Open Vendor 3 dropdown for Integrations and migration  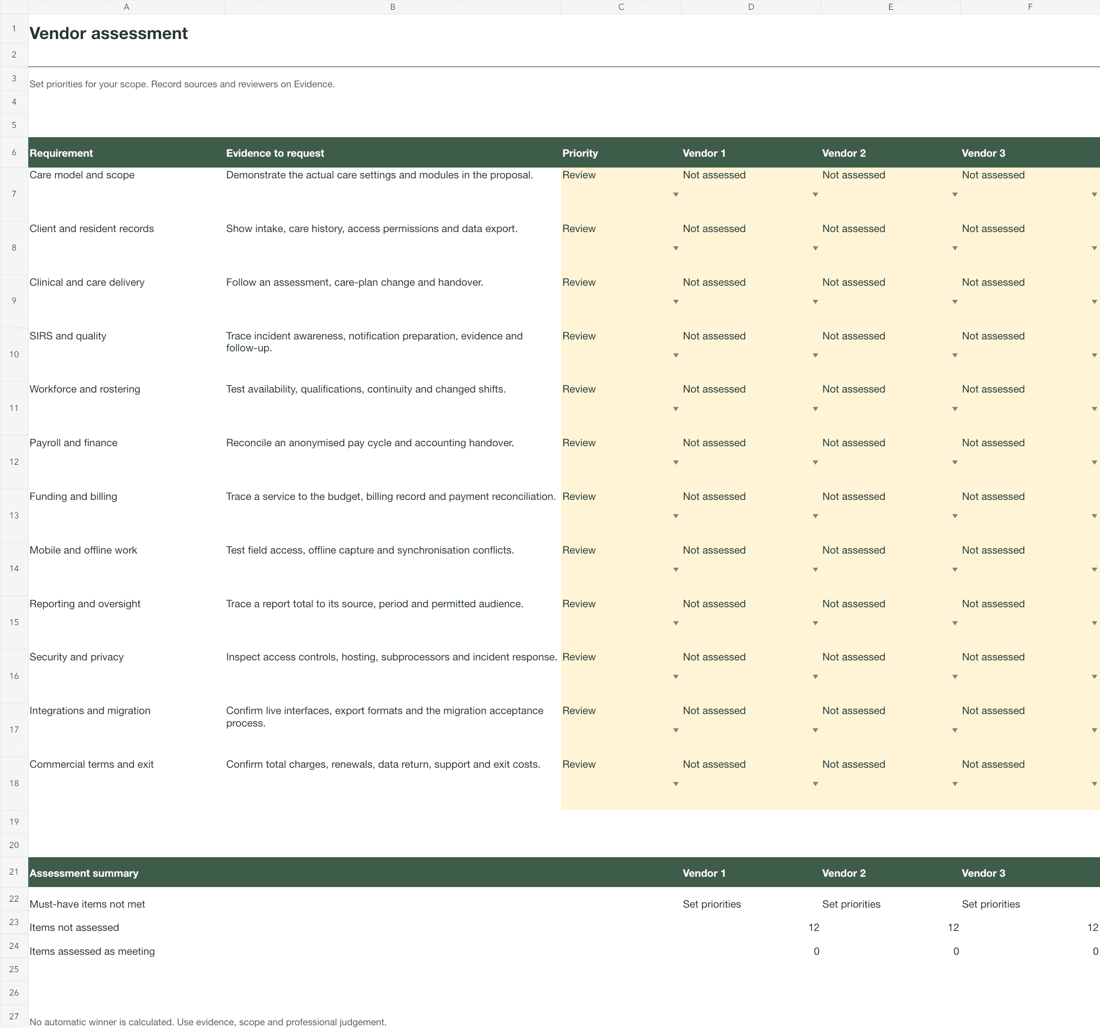point(1093,730)
